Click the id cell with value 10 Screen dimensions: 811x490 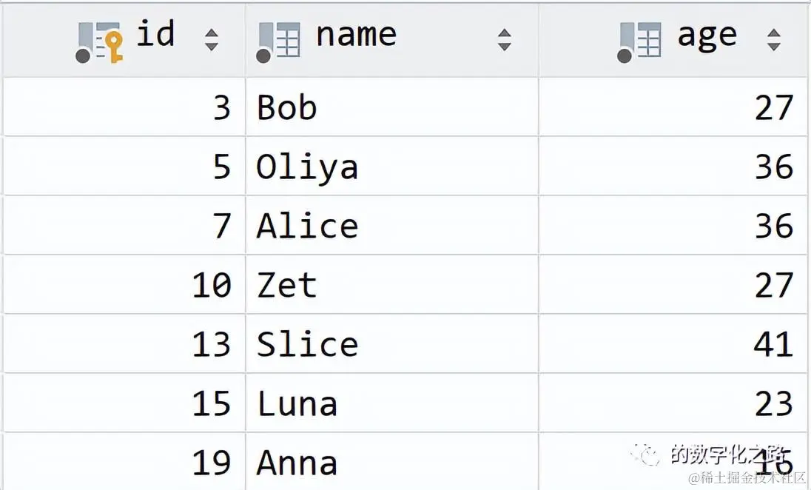coord(124,284)
